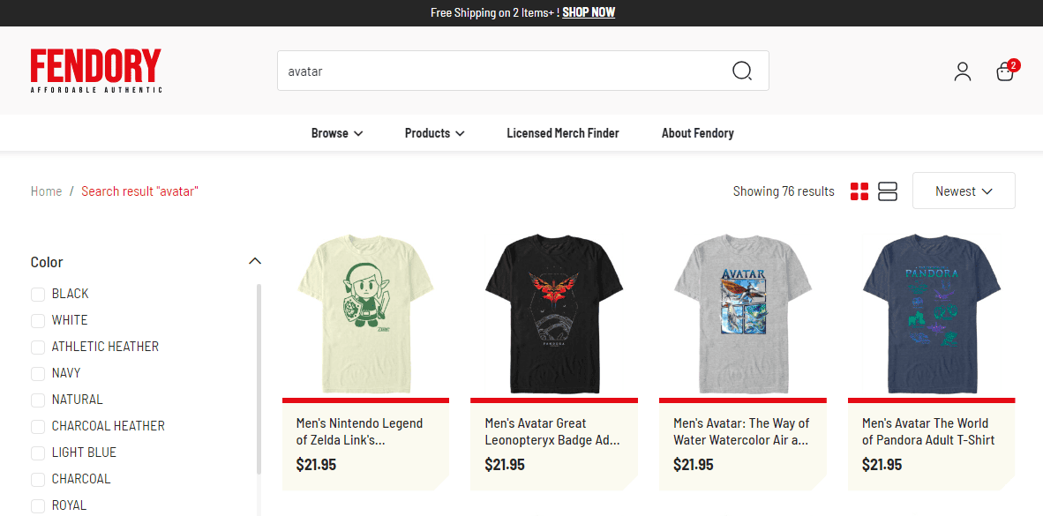Open the user account icon
Screen dimensions: 1043x516
click(962, 71)
